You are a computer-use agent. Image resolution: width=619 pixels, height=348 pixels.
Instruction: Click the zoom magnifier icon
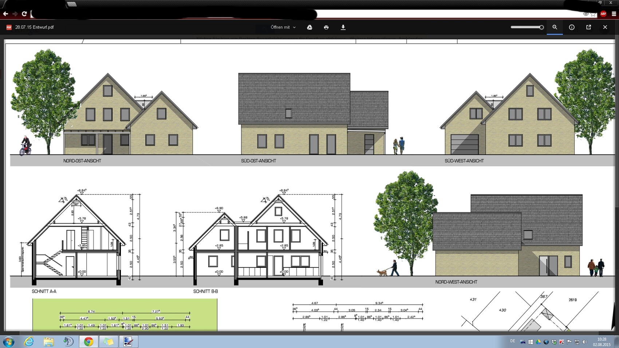point(555,27)
